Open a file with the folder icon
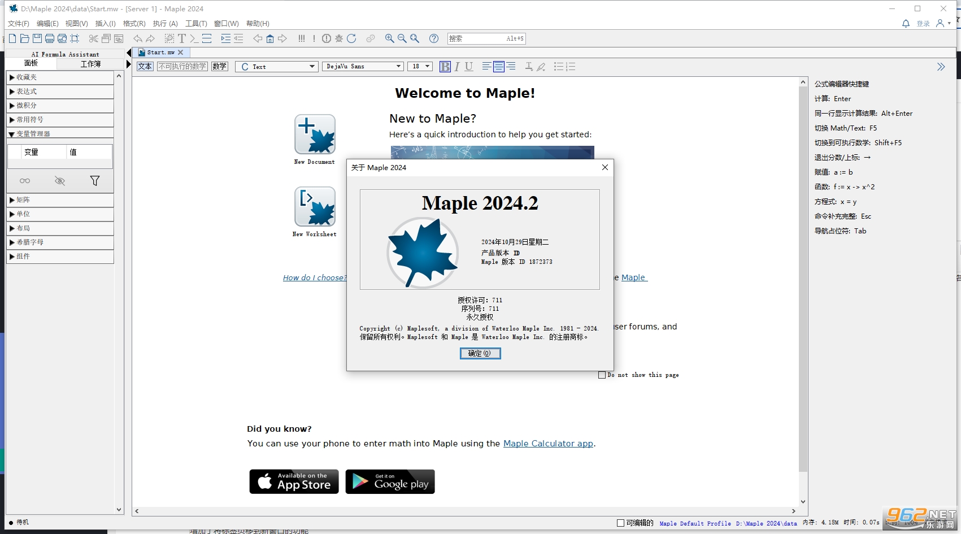 coord(24,38)
